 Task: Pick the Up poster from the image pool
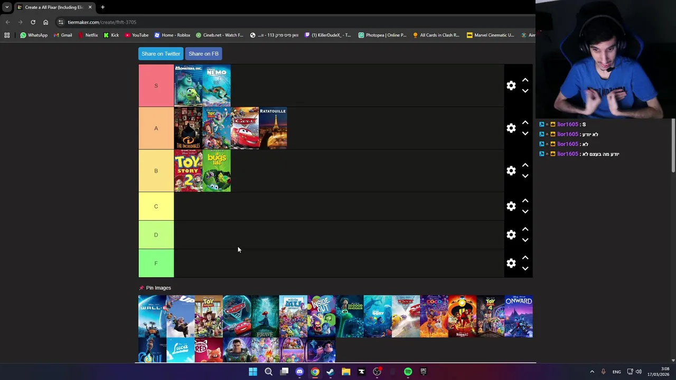coord(181,316)
